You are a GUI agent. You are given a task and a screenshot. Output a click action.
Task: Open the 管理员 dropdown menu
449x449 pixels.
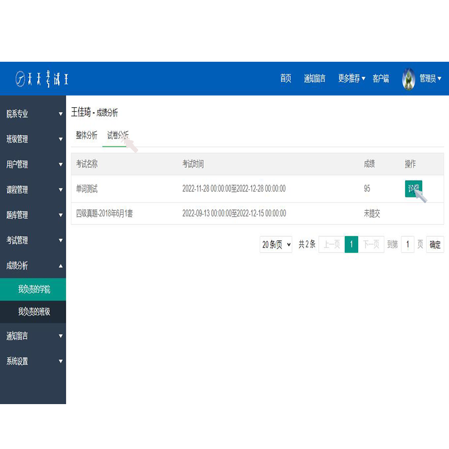[430, 78]
